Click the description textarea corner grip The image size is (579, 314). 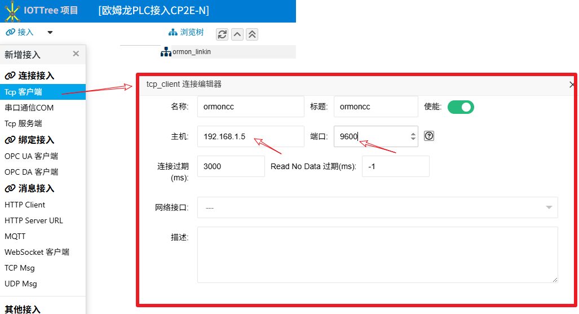coord(555,280)
